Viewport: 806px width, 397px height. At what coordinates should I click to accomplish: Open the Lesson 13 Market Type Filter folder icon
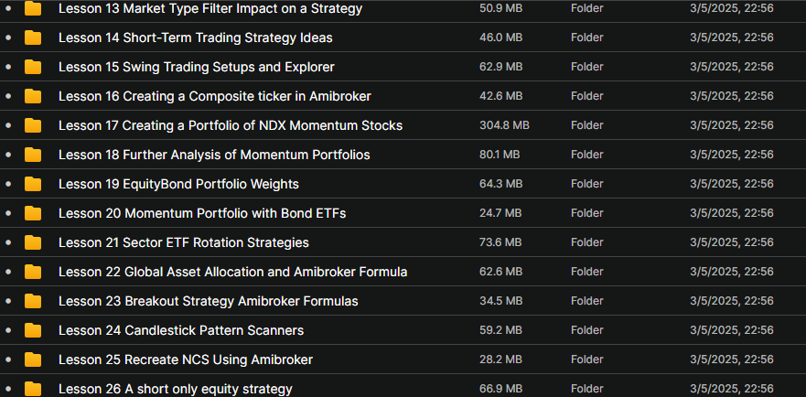pyautogui.click(x=33, y=8)
